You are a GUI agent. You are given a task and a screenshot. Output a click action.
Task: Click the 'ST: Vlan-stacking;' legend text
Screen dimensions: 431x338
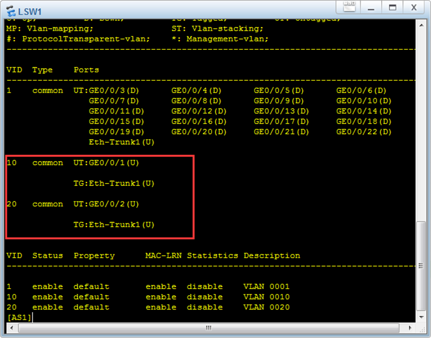point(217,28)
